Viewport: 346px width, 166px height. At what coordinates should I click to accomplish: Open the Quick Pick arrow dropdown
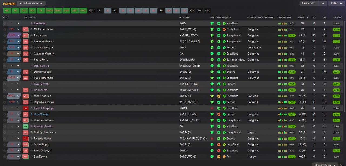click(x=322, y=3)
